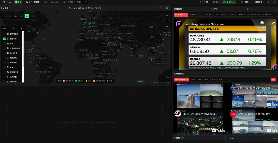Click the 分享 share arrow on video
Viewport: 278px width, 143px height.
pyautogui.click(x=273, y=23)
